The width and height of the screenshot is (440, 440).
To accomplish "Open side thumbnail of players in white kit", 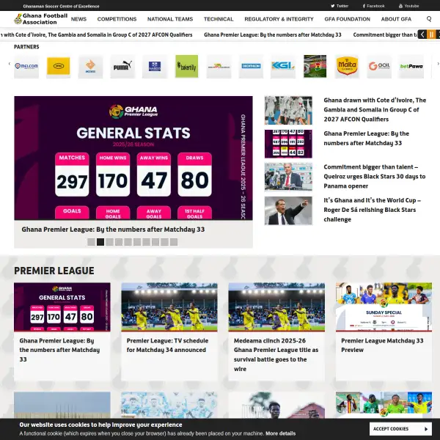I will click(288, 110).
